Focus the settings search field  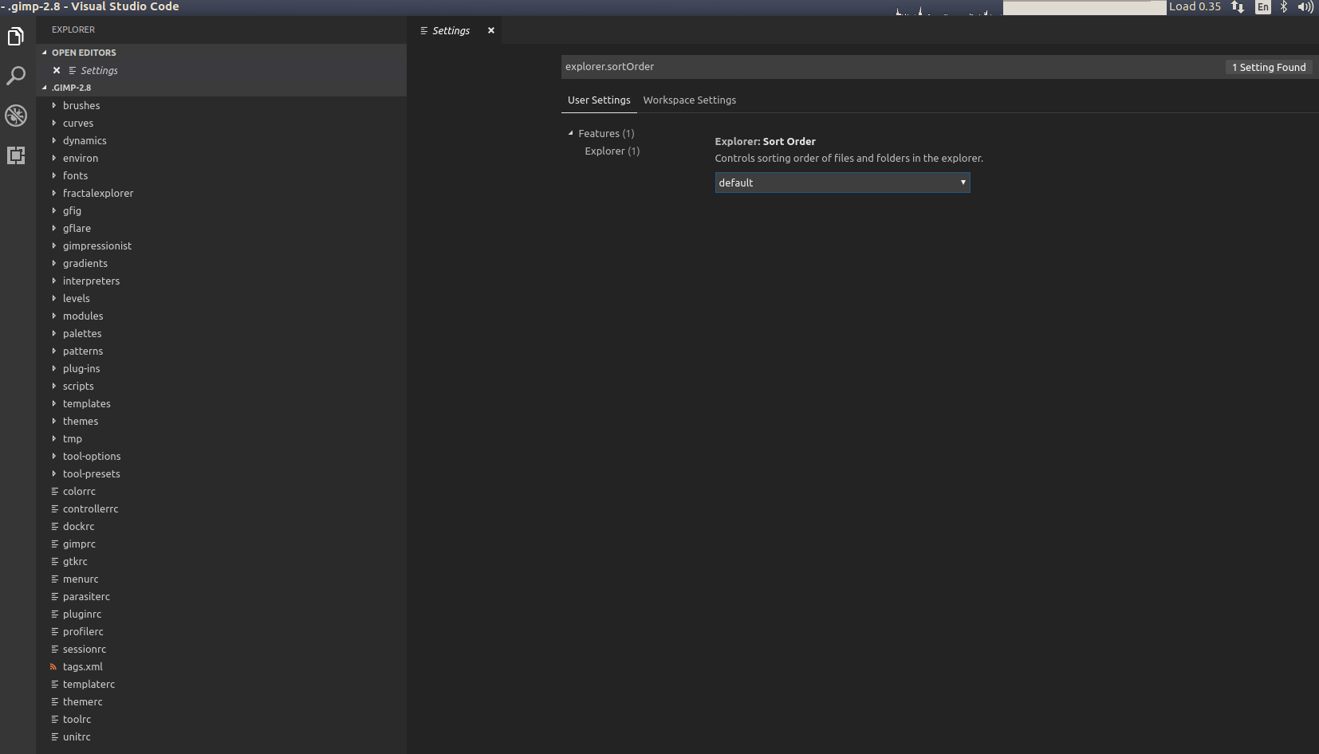click(892, 67)
